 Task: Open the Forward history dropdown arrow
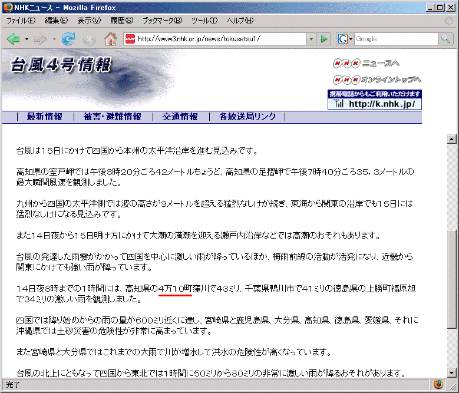pyautogui.click(x=54, y=39)
